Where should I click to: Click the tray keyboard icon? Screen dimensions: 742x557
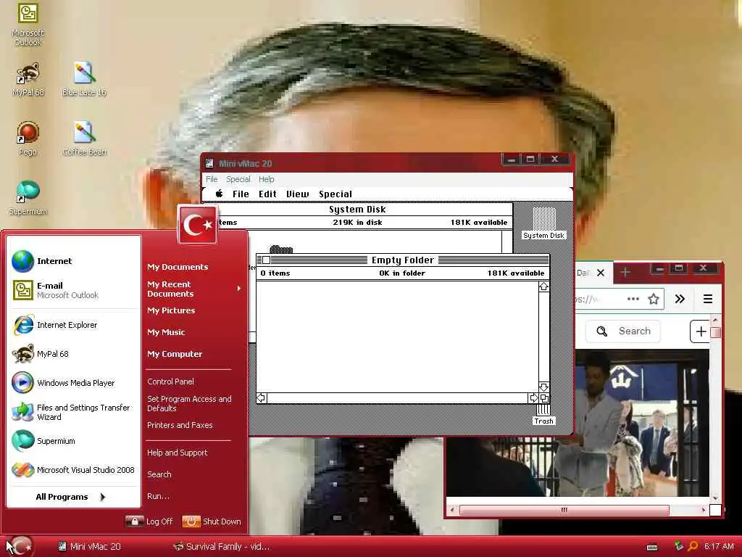(x=652, y=547)
